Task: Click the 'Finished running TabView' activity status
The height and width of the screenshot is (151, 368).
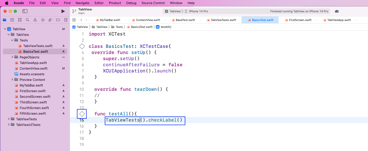Action: (299, 11)
